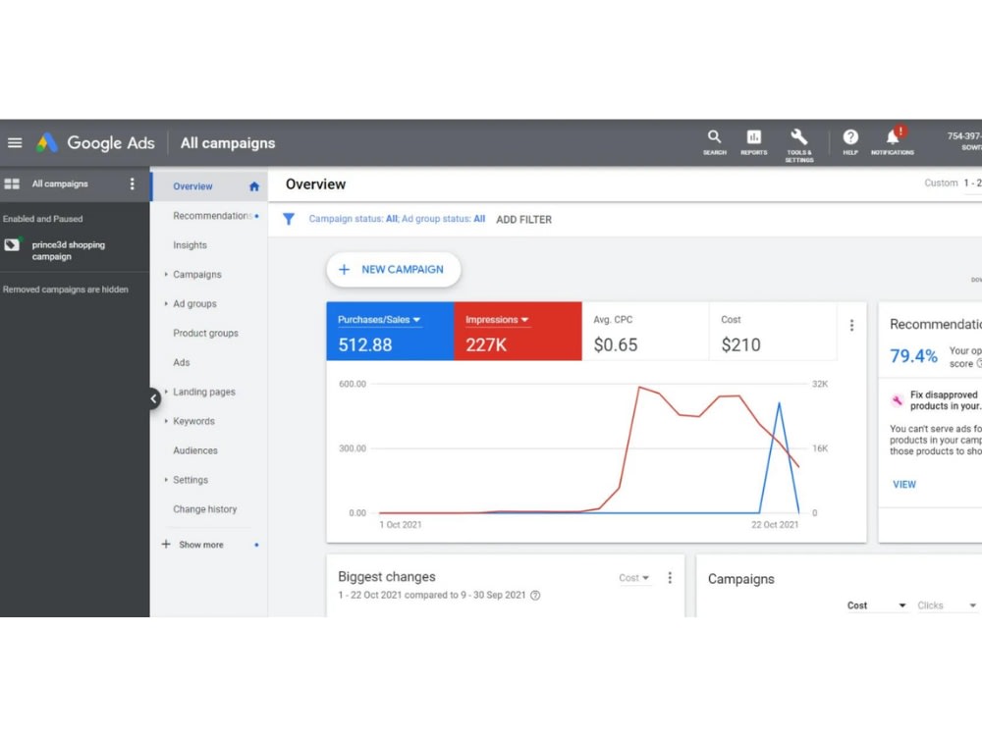
Task: Open the metrics chart three-dot menu
Action: [851, 326]
